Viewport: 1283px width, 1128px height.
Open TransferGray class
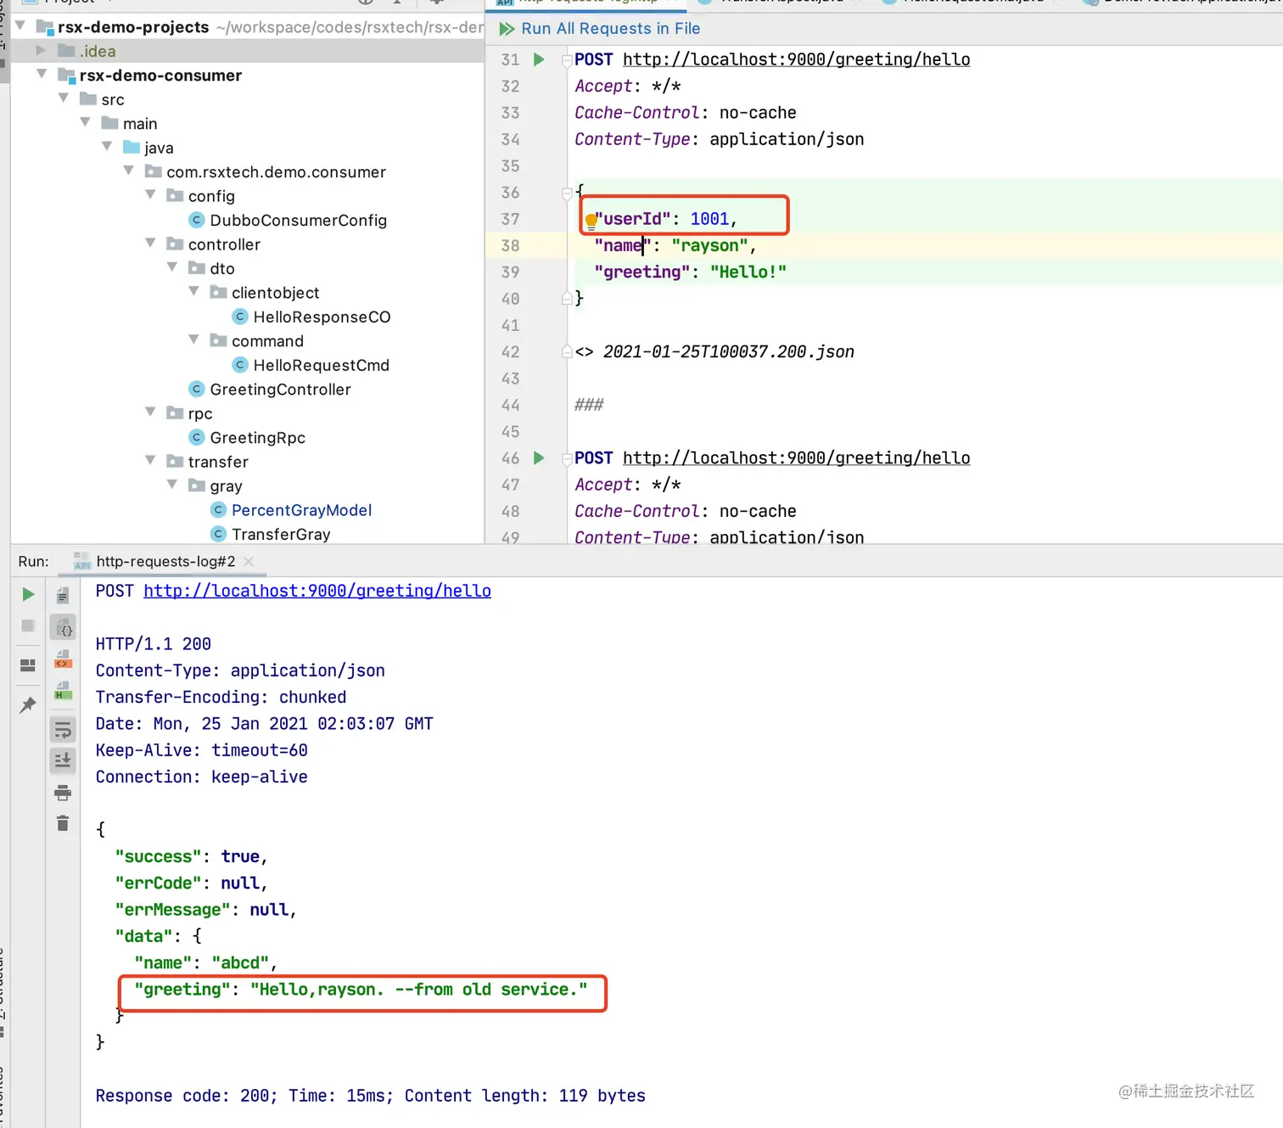click(x=281, y=535)
